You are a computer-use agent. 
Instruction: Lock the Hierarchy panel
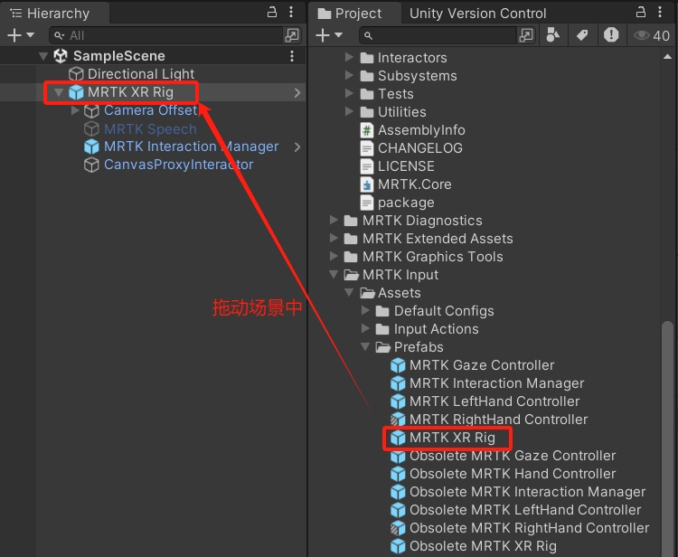tap(273, 13)
